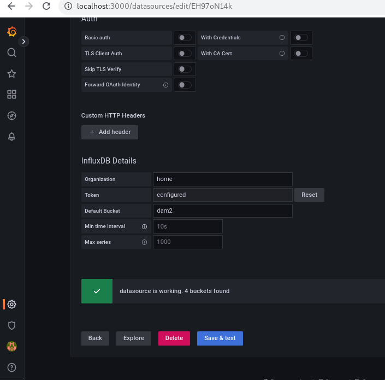Expand the sidebar with chevron arrow
This screenshot has height=380, width=385.
tap(24, 42)
